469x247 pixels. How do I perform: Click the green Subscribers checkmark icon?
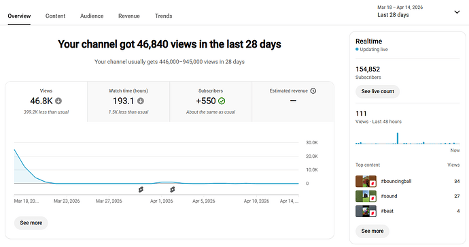click(x=222, y=101)
